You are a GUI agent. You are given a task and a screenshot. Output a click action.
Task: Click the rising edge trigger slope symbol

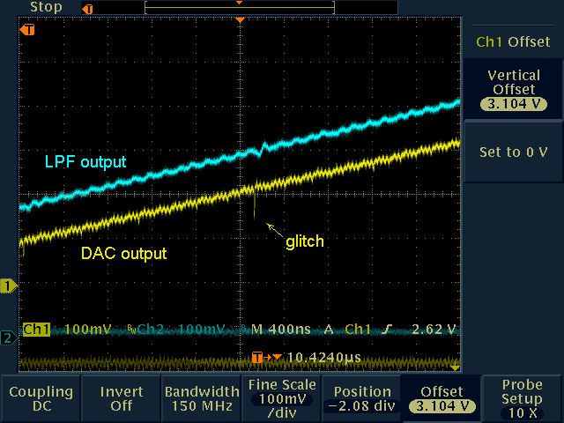[386, 330]
